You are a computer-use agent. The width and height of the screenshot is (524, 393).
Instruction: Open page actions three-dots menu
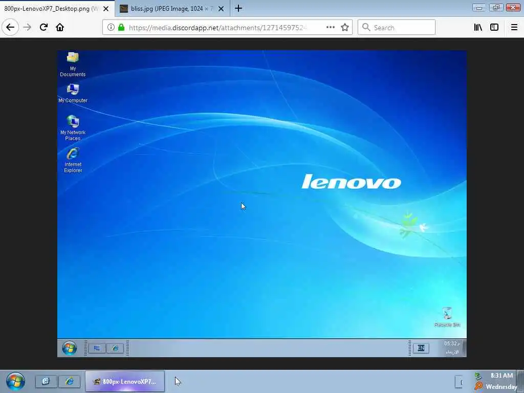330,28
